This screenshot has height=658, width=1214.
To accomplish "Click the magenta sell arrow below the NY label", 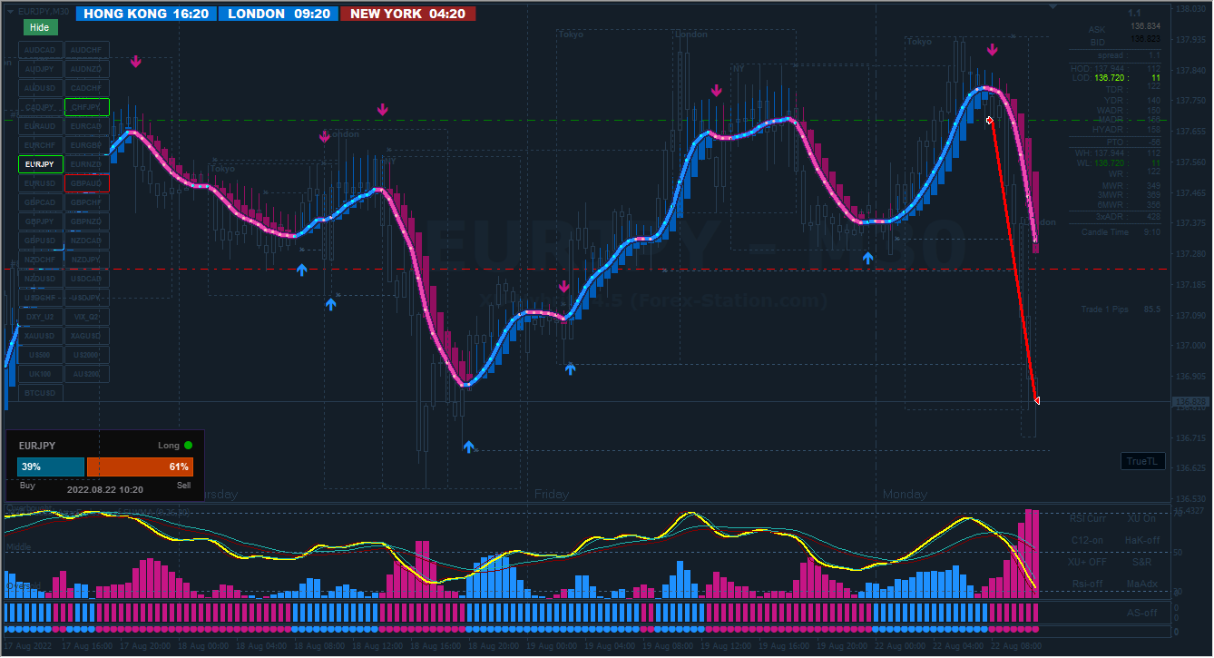I will tap(717, 90).
